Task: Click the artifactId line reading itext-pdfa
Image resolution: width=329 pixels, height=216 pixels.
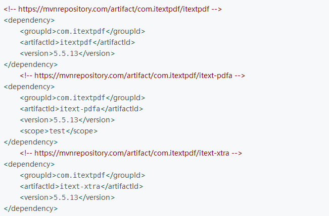Action: click(81, 109)
